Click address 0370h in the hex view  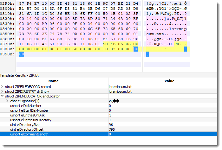click(7, 44)
